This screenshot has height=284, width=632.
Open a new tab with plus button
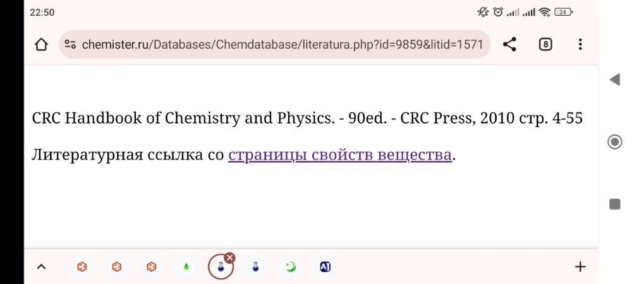pos(580,267)
